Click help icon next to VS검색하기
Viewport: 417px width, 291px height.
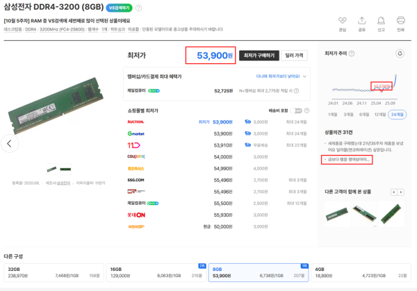pyautogui.click(x=139, y=8)
